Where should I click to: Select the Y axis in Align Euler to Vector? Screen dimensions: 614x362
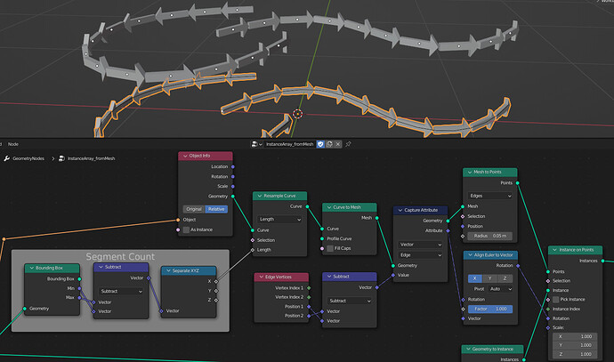pos(490,278)
